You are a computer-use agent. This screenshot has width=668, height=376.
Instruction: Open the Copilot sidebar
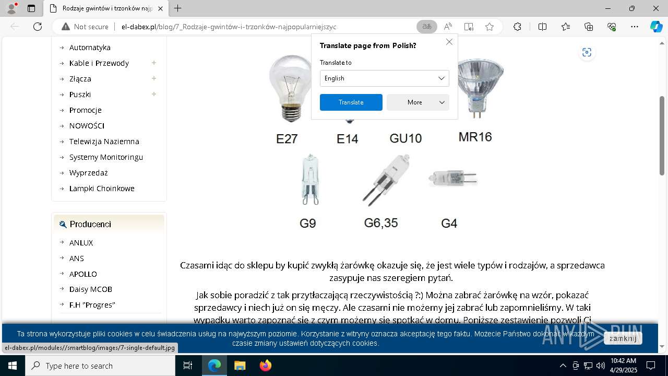point(656,27)
